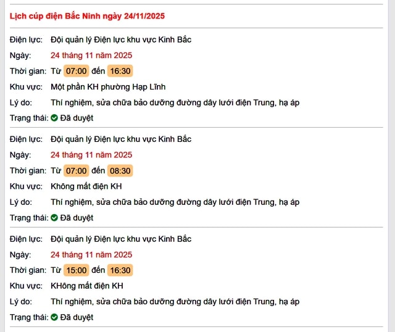Click the Kinh Bắc power unit name in first entry
The image size is (395, 332).
click(121, 39)
